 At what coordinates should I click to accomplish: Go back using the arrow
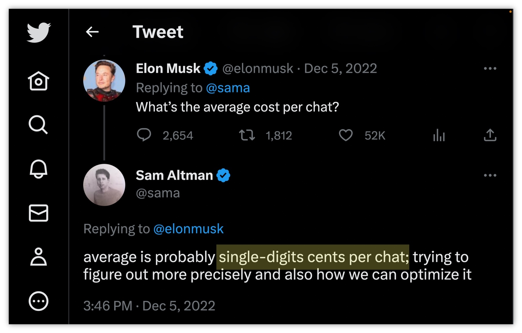tap(92, 32)
